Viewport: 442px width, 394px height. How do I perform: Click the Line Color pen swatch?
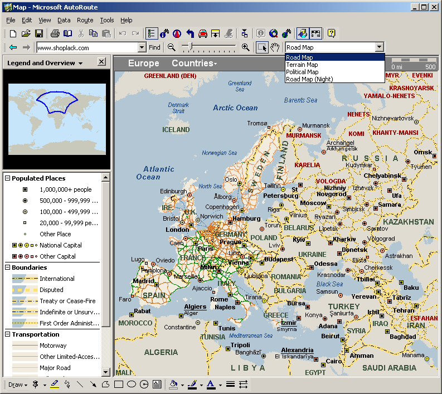(x=192, y=385)
